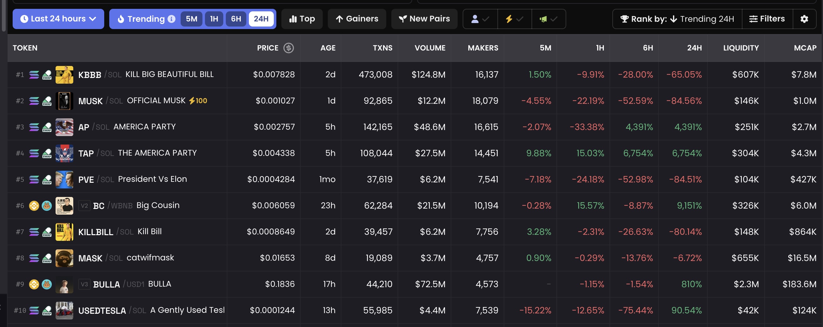Click the pump swap icon in AP row
This screenshot has width=823, height=327.
click(47, 127)
